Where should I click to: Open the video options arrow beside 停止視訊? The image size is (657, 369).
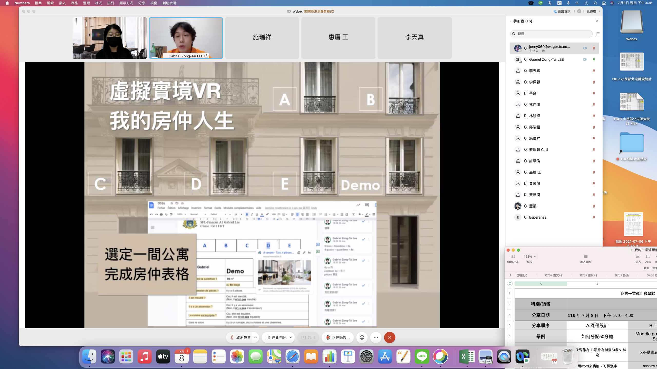(291, 337)
